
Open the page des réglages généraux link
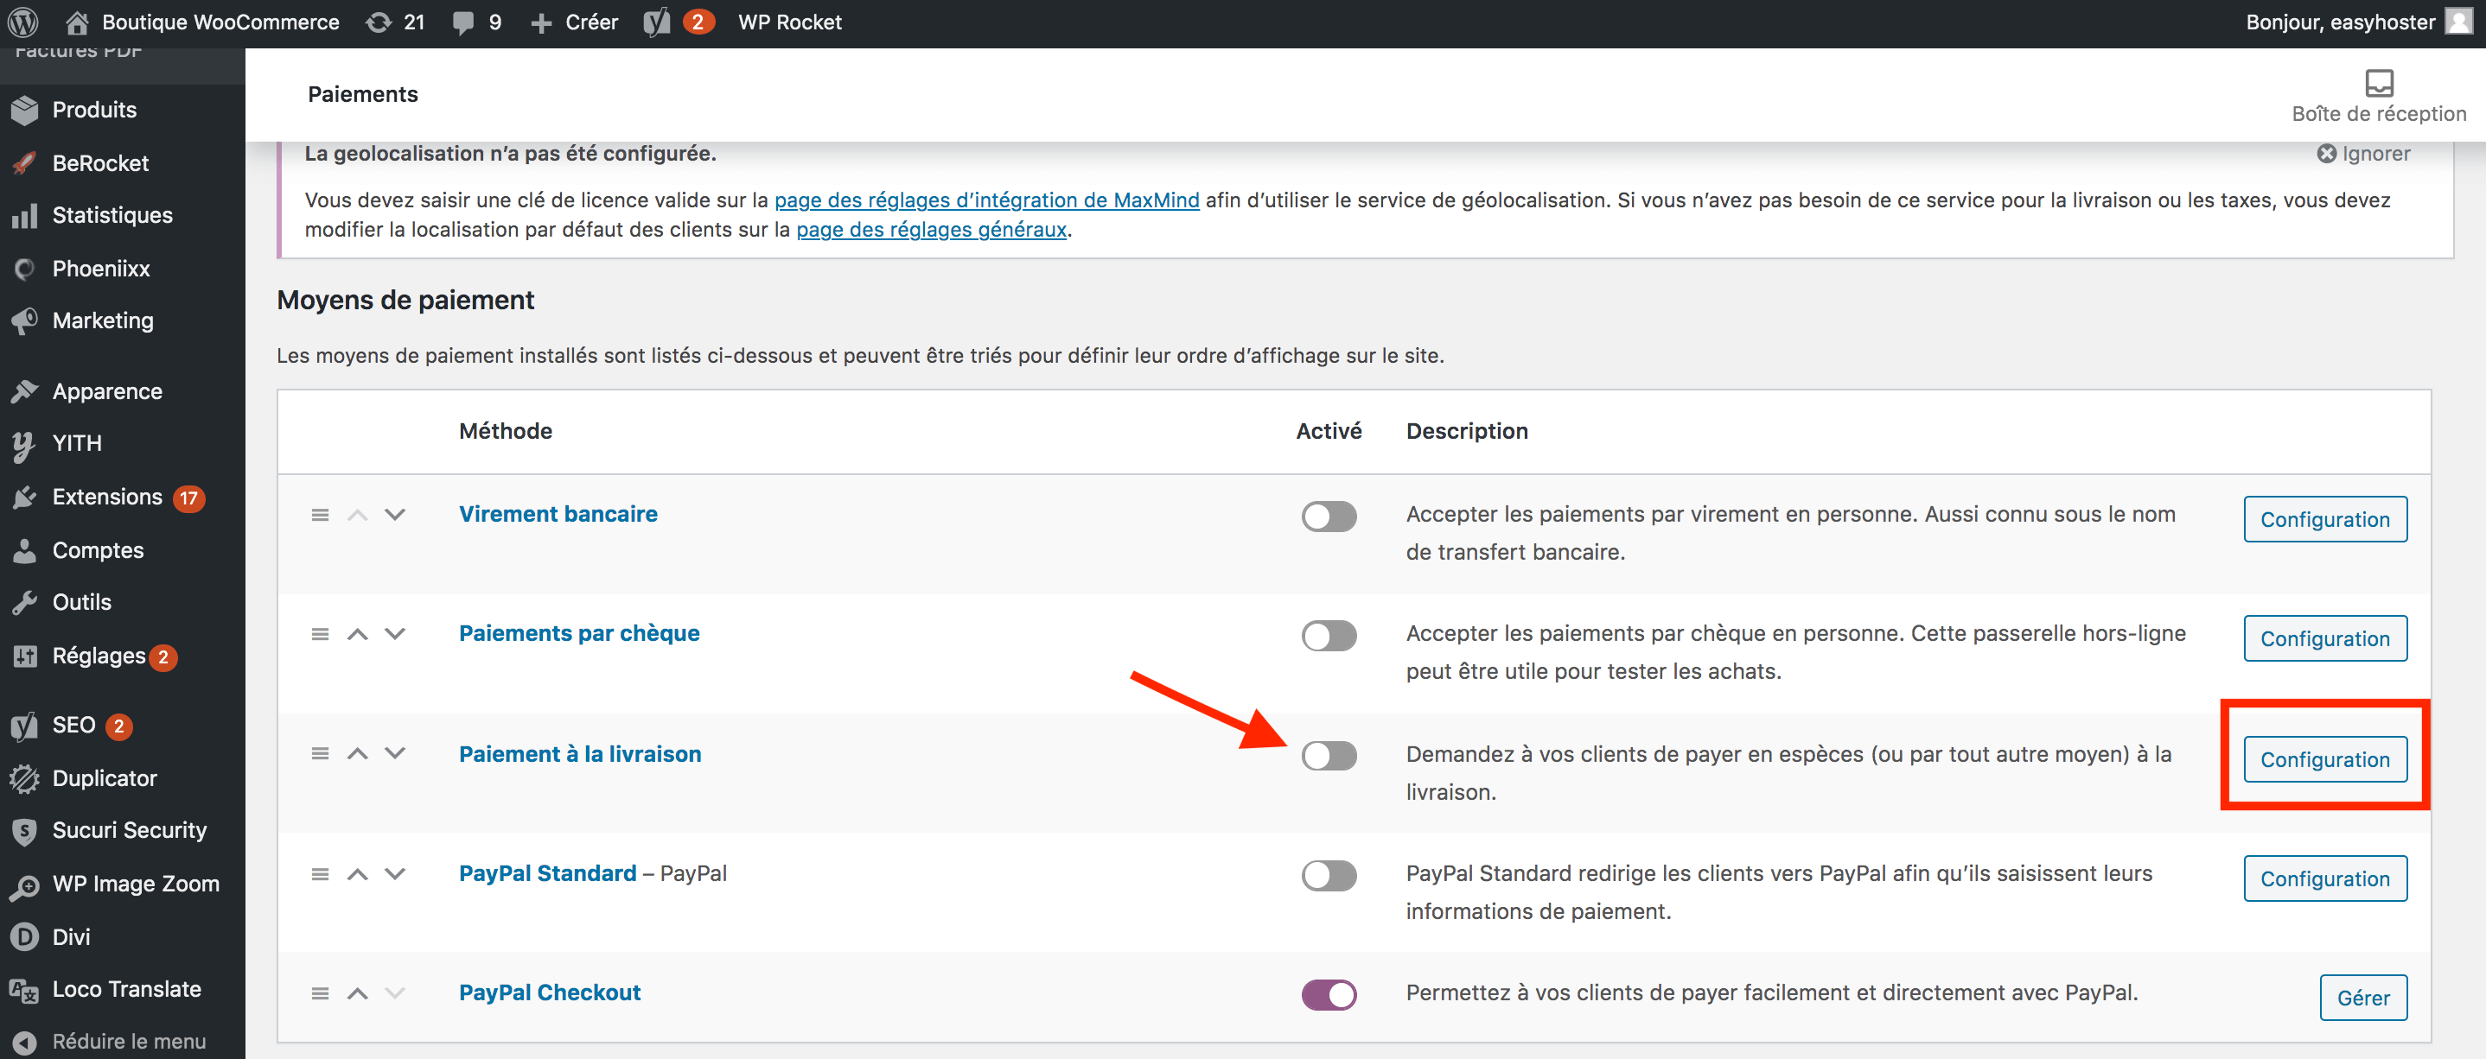coord(931,230)
